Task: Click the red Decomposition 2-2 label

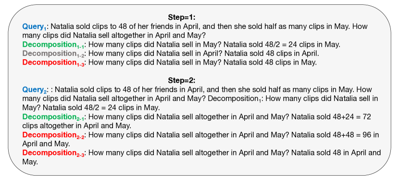Action: coord(53,135)
